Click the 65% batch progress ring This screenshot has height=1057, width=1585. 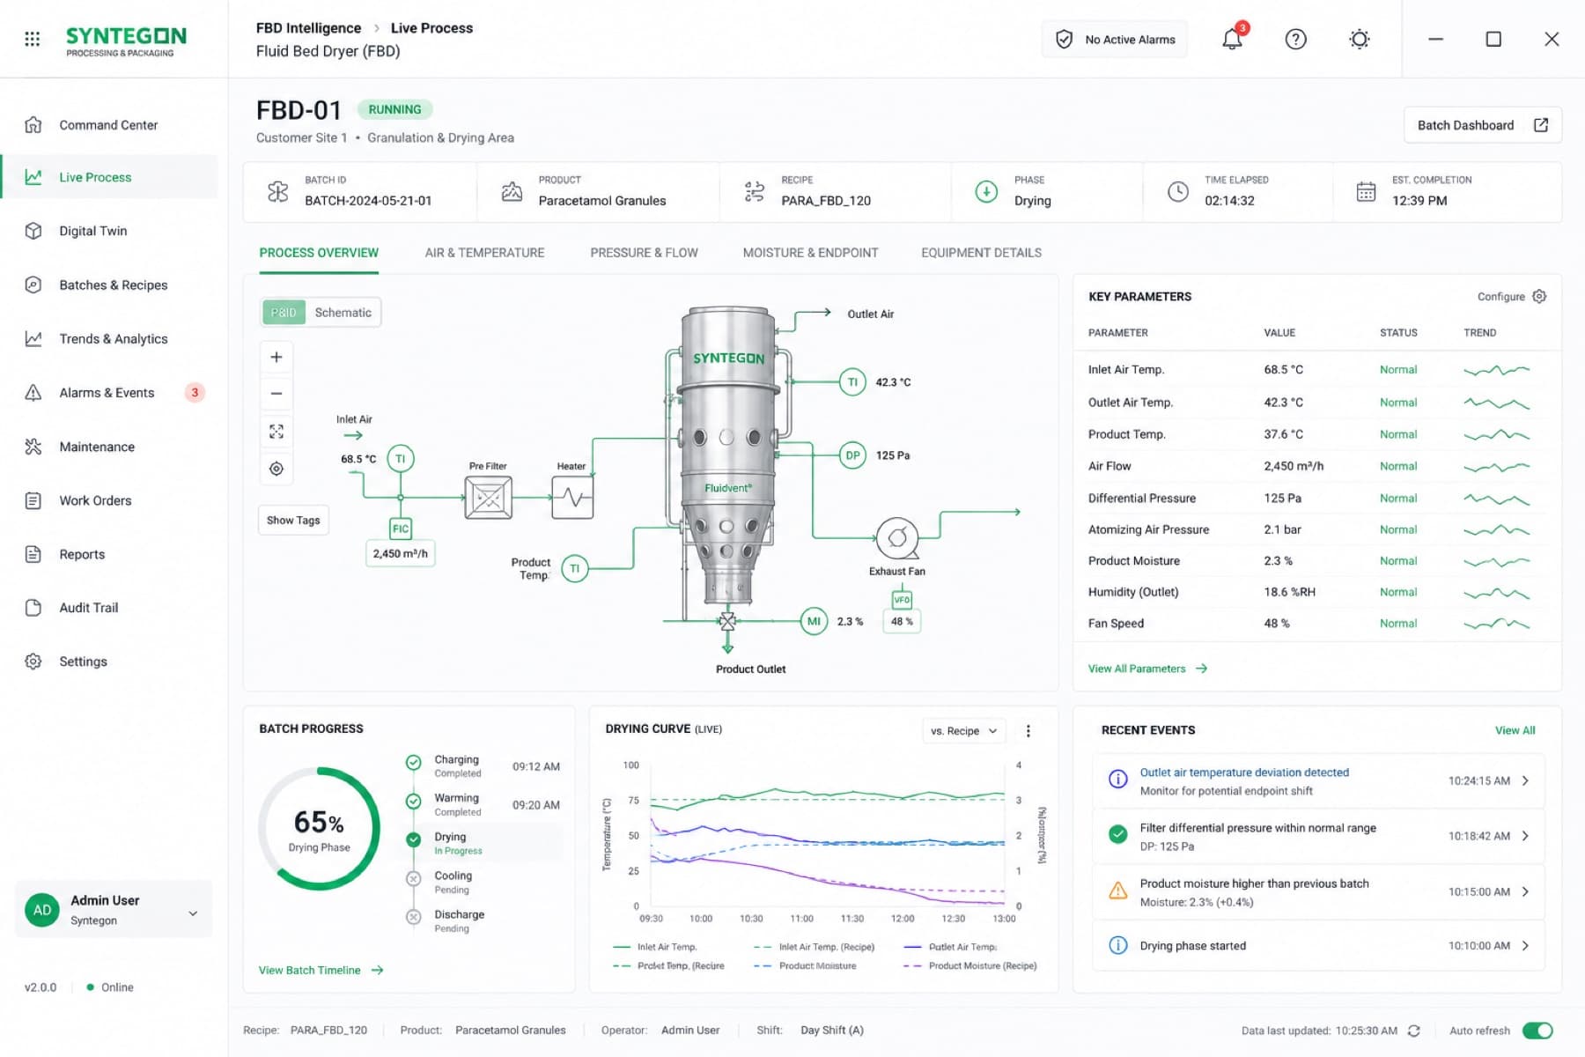[x=319, y=829]
